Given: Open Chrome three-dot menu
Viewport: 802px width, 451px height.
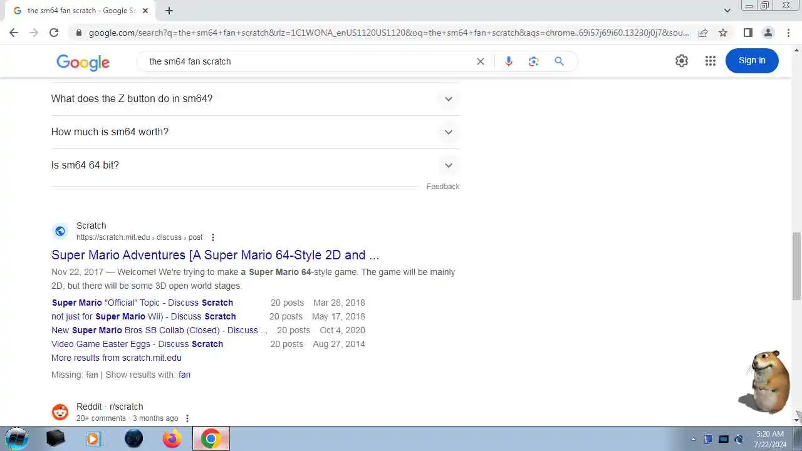Looking at the screenshot, I should tap(788, 33).
